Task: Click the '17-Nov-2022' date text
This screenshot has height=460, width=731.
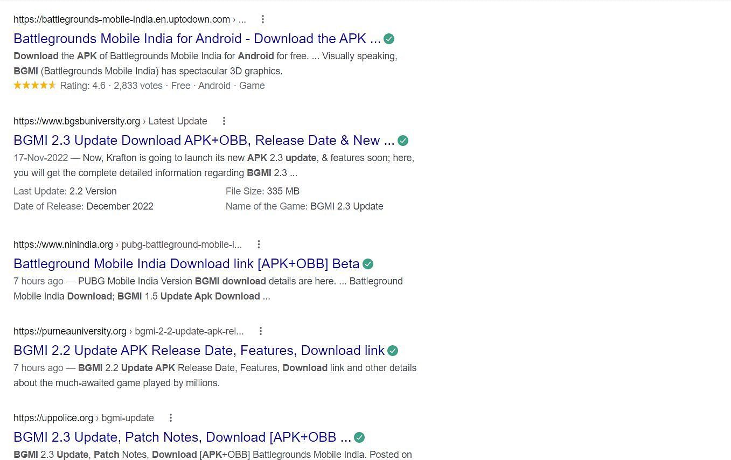Action: pos(41,158)
